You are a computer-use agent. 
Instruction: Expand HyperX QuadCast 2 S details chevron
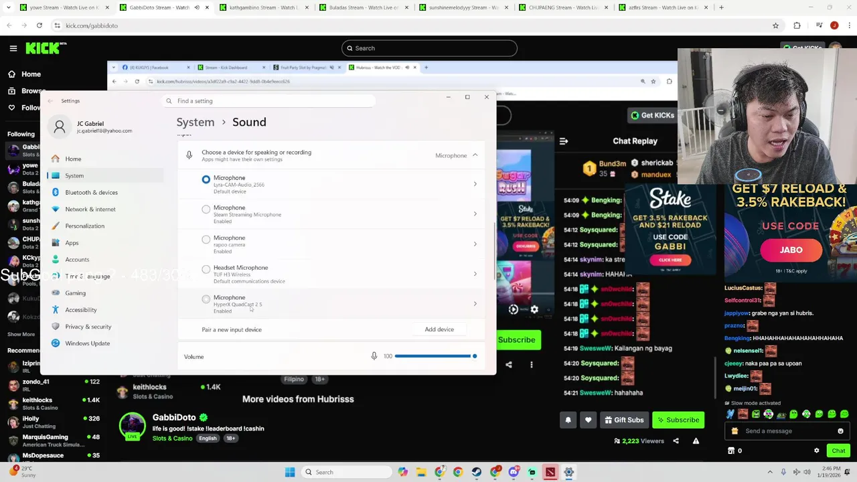475,304
